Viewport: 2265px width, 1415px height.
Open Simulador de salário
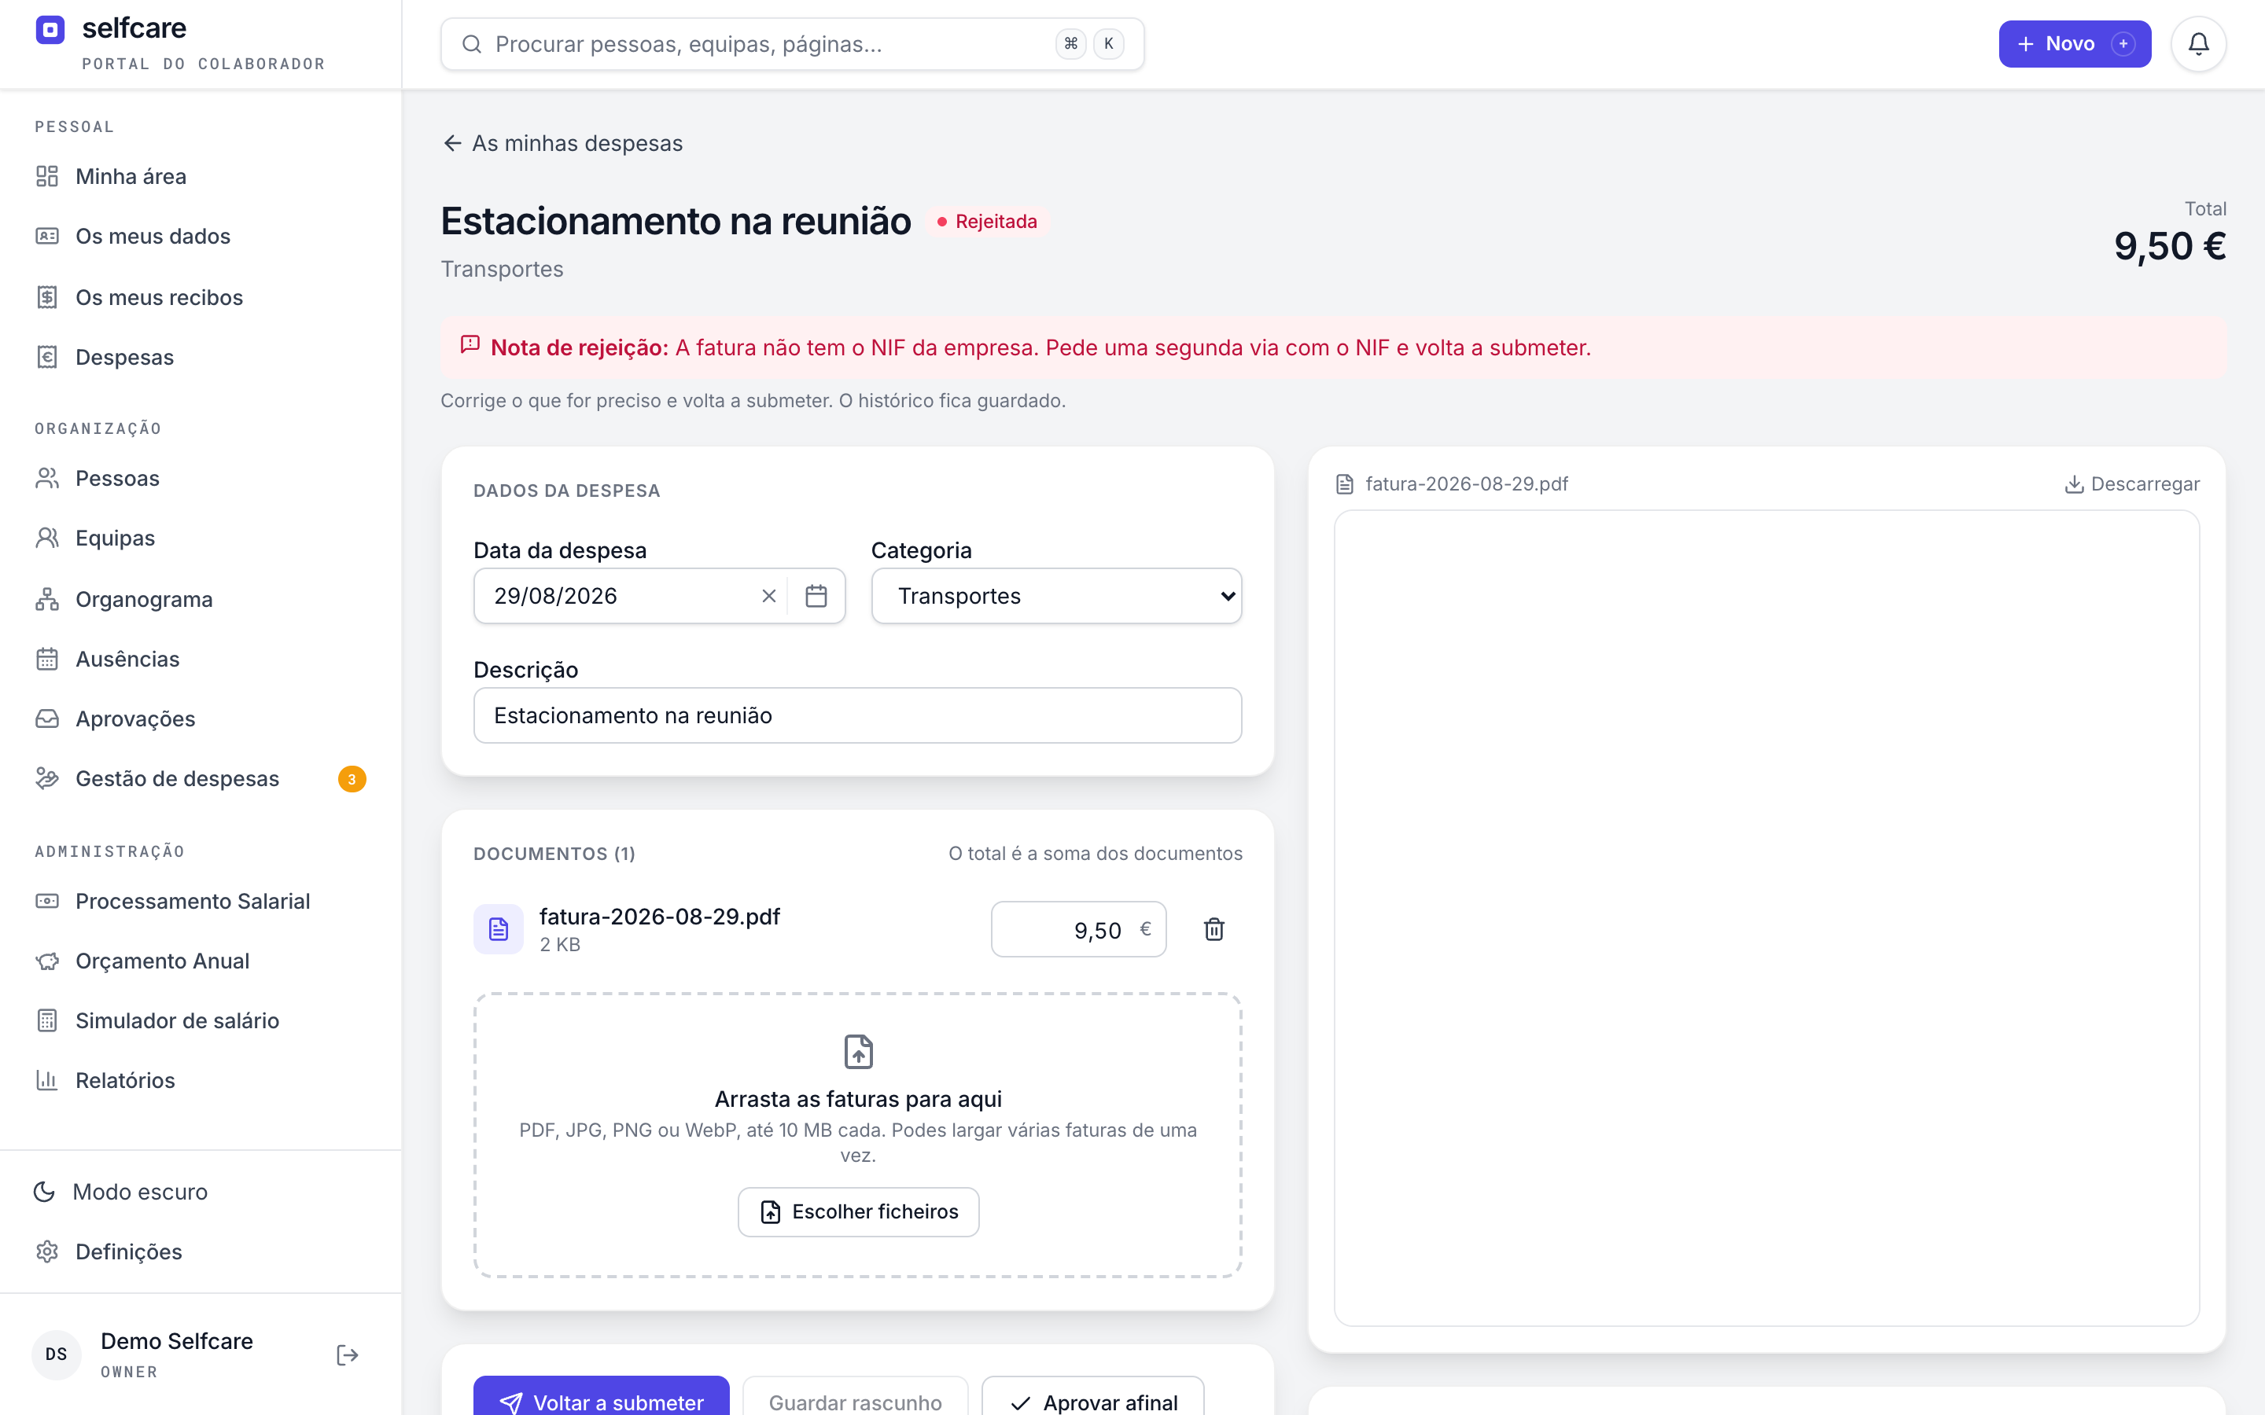pos(201,1020)
